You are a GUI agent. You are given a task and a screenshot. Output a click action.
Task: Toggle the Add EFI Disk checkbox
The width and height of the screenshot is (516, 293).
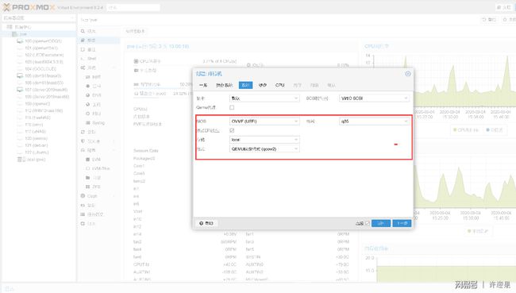[x=232, y=130]
